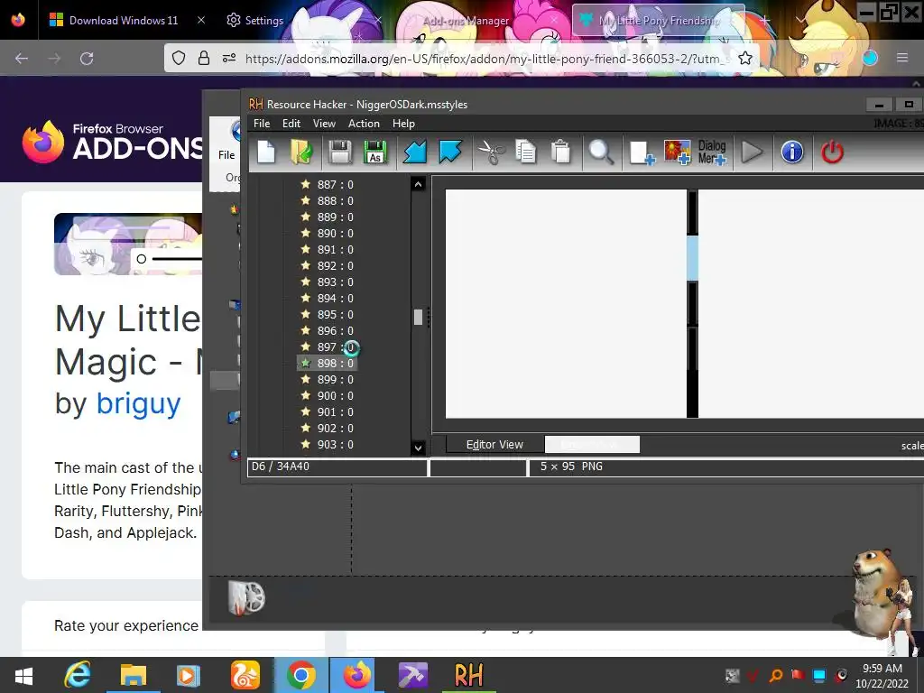The width and height of the screenshot is (924, 693).
Task: Click the second blue arrow toolbar icon
Action: point(450,152)
